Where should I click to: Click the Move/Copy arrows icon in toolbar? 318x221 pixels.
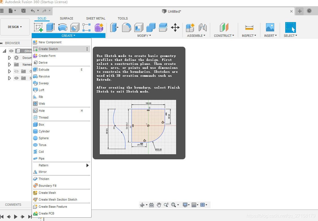[x=175, y=27]
